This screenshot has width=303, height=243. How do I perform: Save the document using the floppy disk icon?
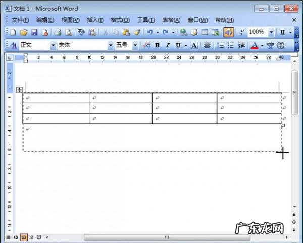pyautogui.click(x=34, y=32)
